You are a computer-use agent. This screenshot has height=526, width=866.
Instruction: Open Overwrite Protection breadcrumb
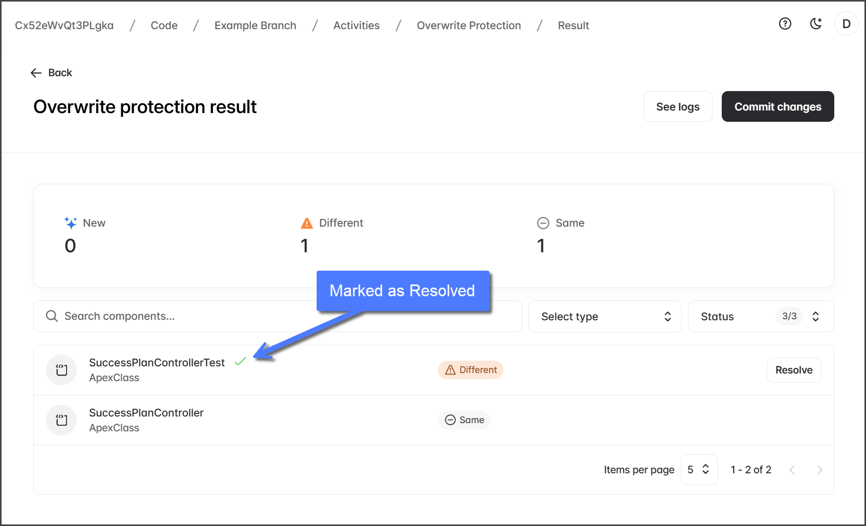pyautogui.click(x=469, y=26)
